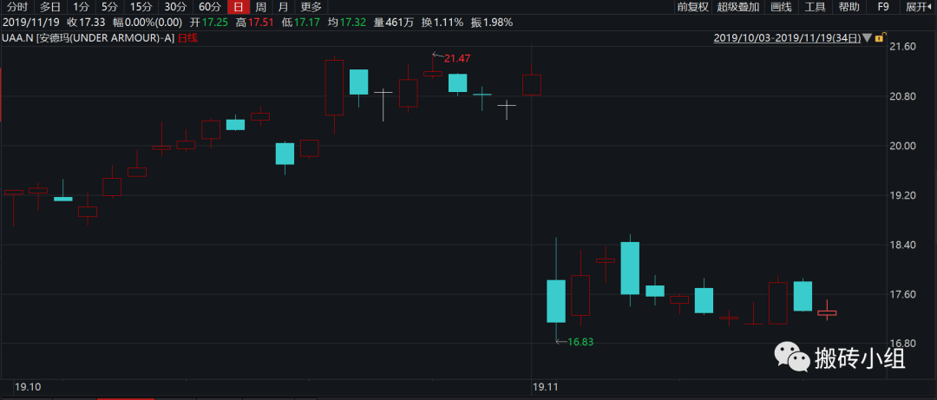
Task: Open the 工具 menu
Action: (815, 7)
